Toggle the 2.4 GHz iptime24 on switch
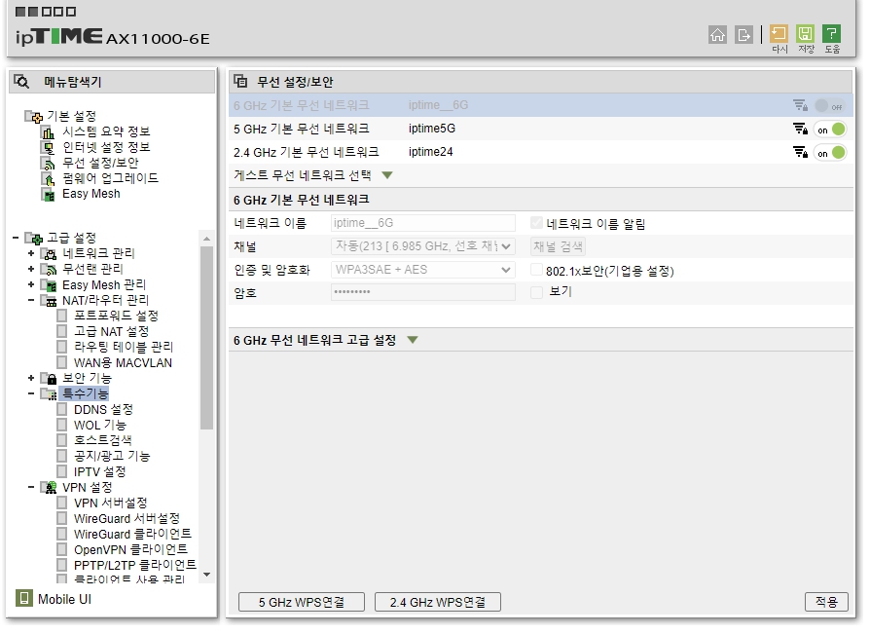This screenshot has width=870, height=634. pos(830,153)
